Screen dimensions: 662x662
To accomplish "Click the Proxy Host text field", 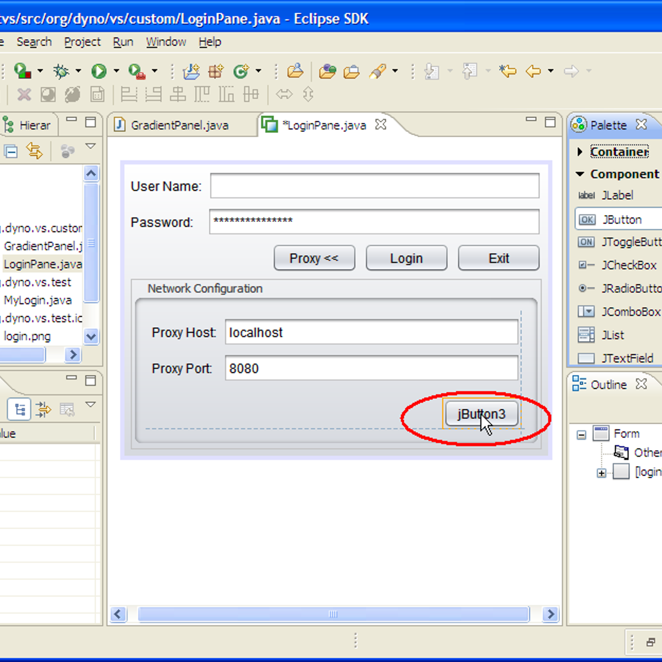I will click(371, 333).
